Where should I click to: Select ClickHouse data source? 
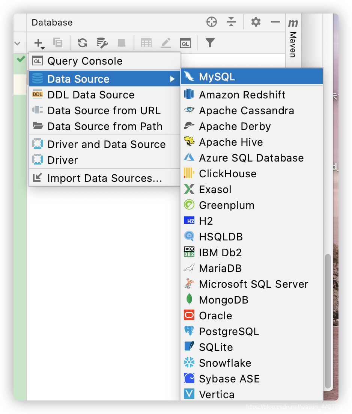click(252, 174)
